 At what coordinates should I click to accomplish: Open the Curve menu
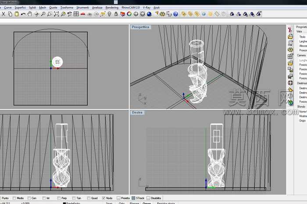pyautogui.click(x=8, y=7)
